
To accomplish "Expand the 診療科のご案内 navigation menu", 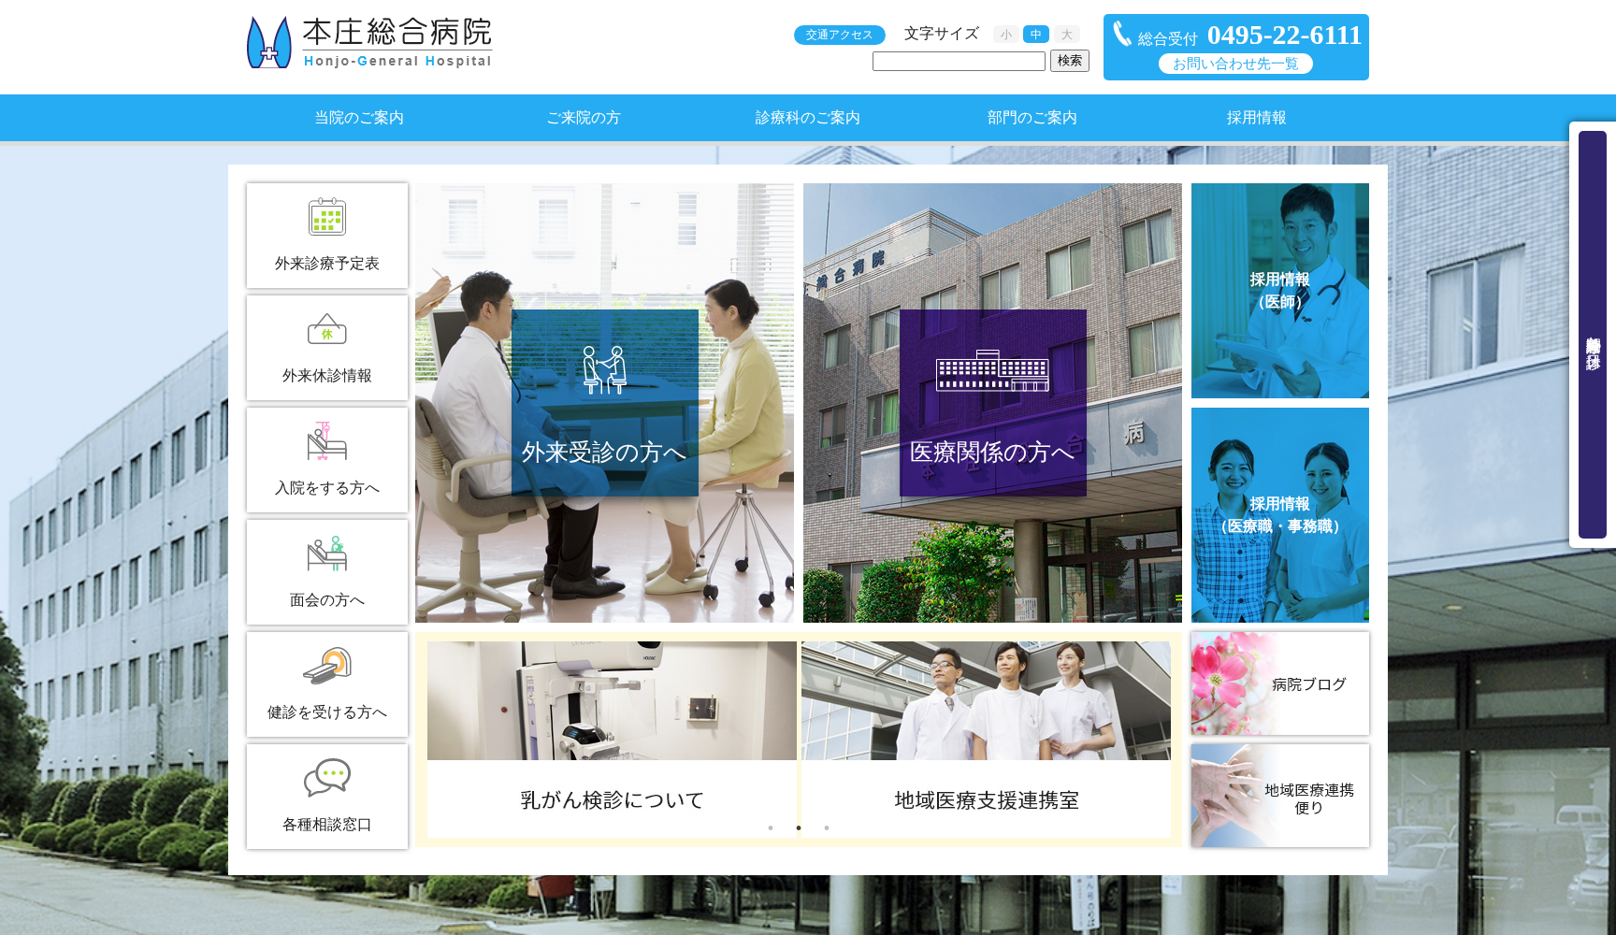I will (x=808, y=118).
